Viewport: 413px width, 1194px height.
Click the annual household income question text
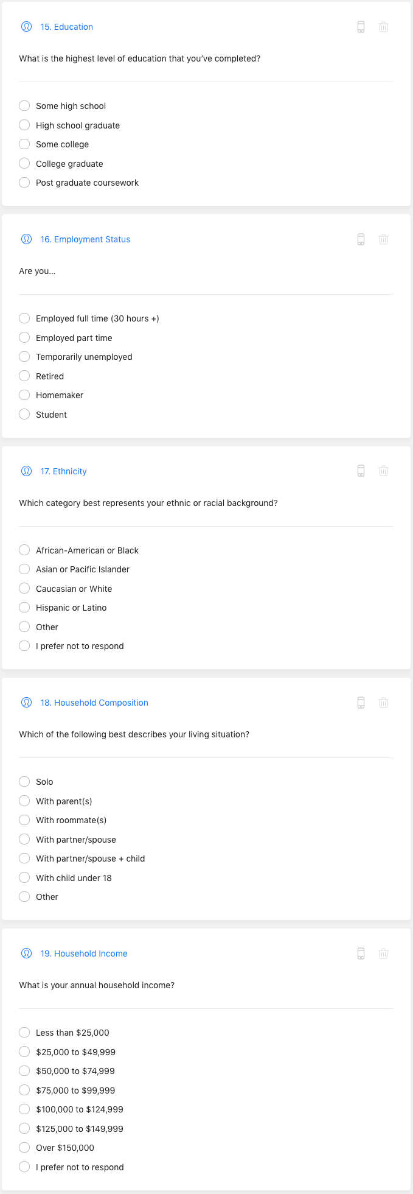tap(97, 985)
